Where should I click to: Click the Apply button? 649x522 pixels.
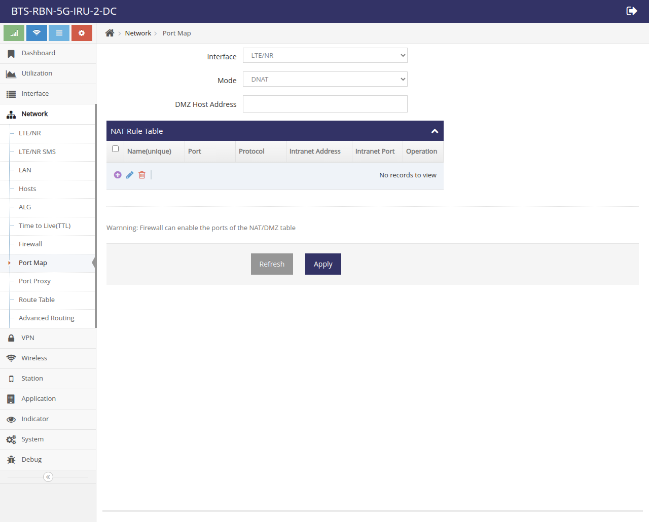(323, 264)
